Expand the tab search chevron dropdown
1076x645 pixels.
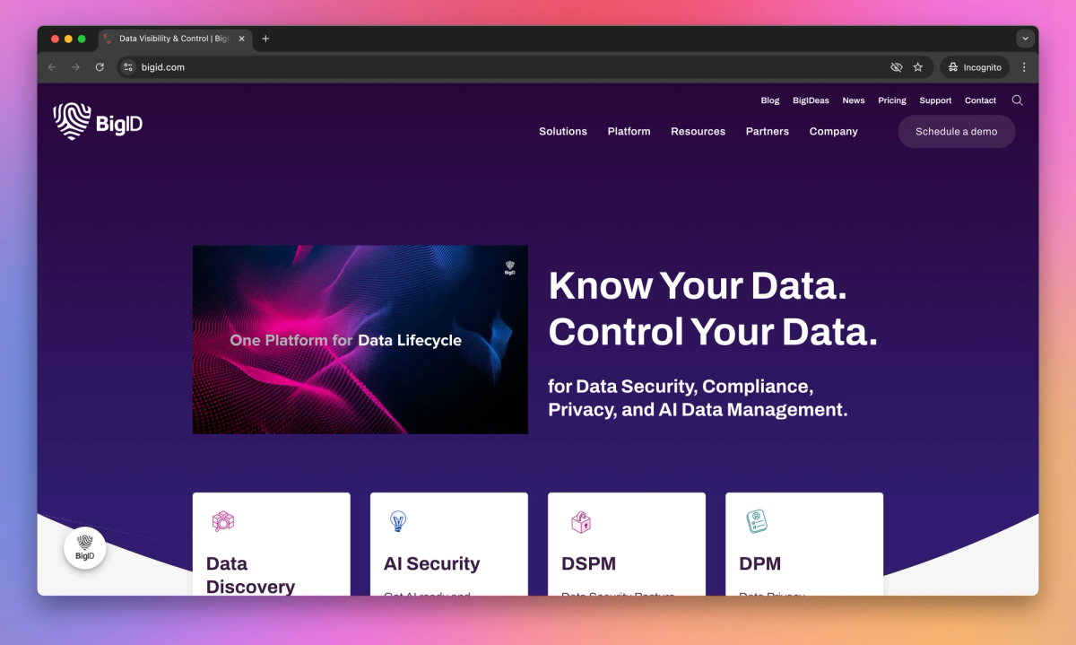point(1025,39)
